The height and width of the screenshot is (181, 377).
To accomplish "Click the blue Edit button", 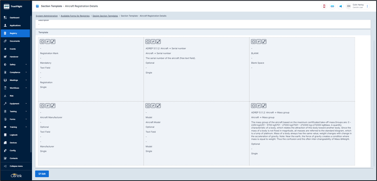I will pos(42,174).
